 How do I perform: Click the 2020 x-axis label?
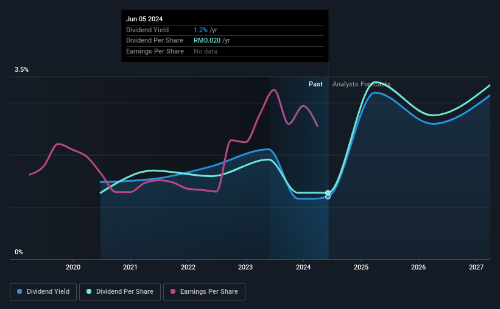73,267
